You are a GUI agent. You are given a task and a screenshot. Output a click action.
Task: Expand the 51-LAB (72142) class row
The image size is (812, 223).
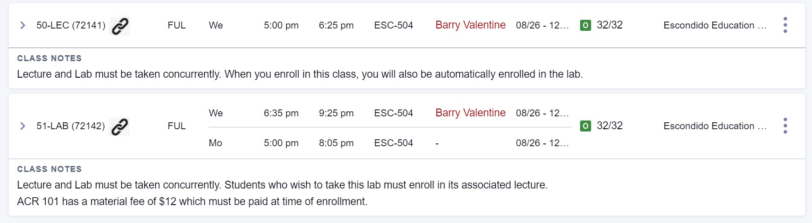click(23, 126)
